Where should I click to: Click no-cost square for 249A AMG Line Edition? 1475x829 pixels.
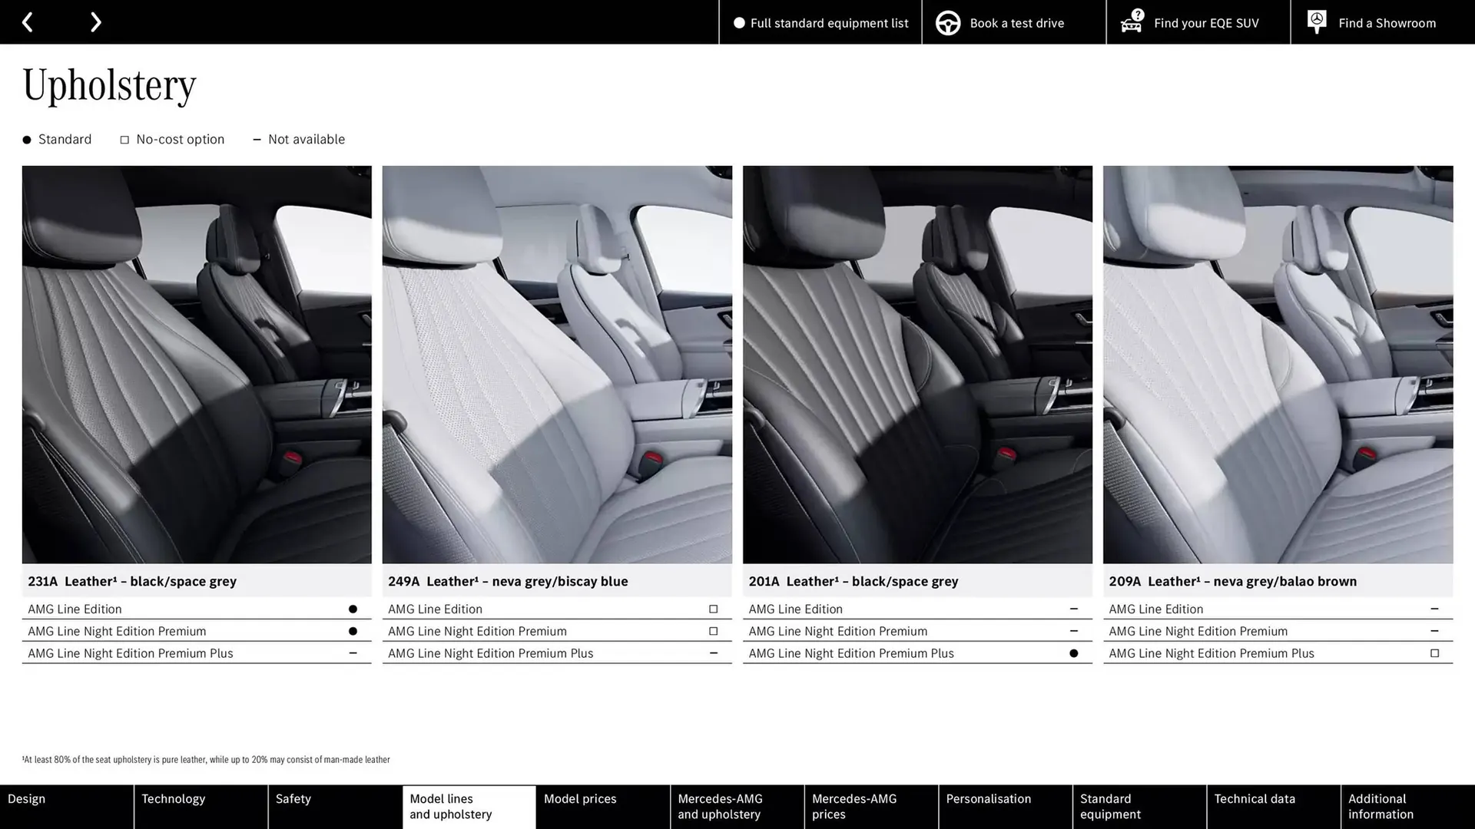click(x=713, y=609)
